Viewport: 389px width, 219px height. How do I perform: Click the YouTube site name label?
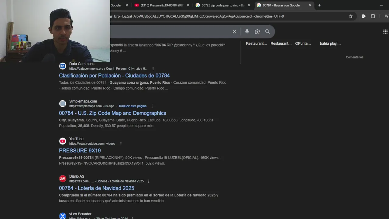[x=76, y=139]
